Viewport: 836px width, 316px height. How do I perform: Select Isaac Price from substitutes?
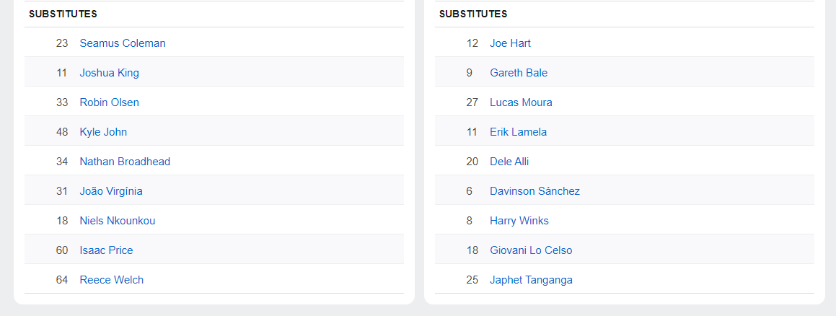click(106, 250)
